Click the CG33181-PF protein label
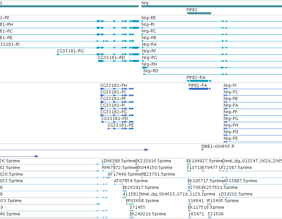 pos(113,99)
